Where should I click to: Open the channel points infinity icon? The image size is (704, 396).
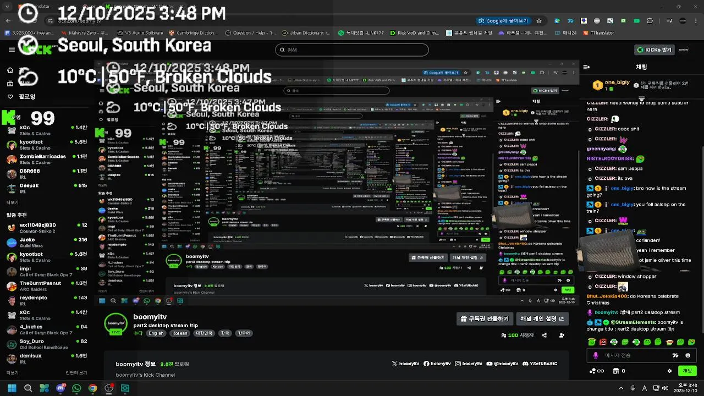(597, 371)
